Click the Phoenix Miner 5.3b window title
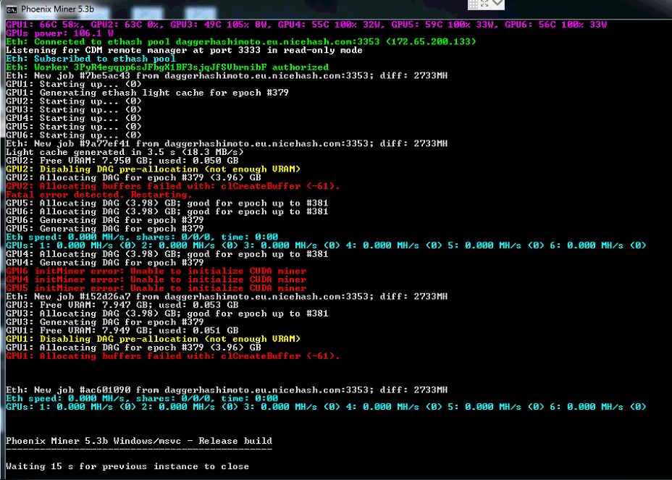The image size is (672, 480). click(x=57, y=9)
